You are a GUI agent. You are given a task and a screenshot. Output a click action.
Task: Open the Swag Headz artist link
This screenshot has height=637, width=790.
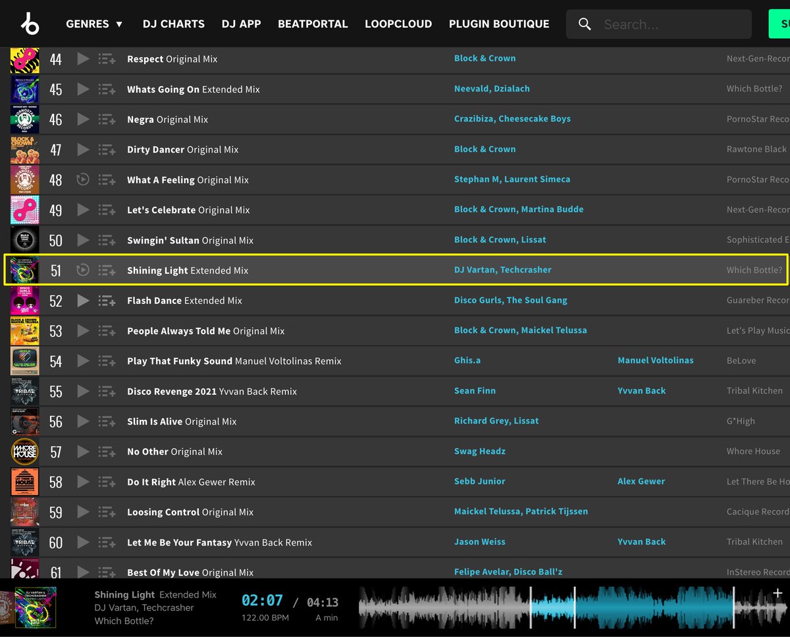point(480,451)
